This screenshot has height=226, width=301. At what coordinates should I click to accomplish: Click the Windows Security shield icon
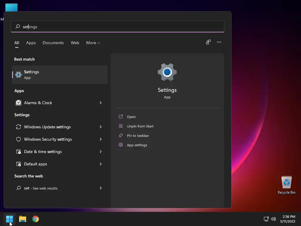pyautogui.click(x=19, y=139)
